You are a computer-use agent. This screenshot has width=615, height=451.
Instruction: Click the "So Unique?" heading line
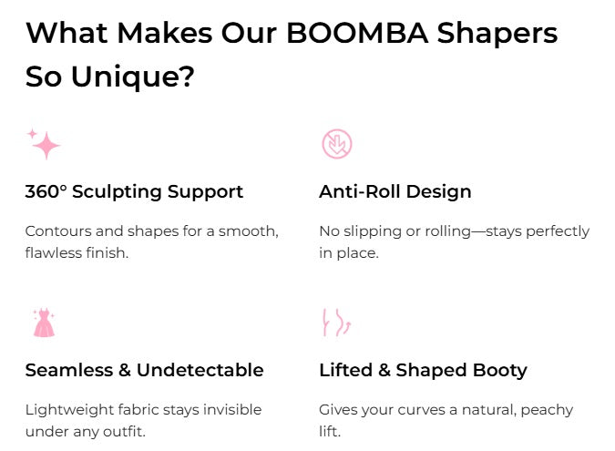pos(109,76)
